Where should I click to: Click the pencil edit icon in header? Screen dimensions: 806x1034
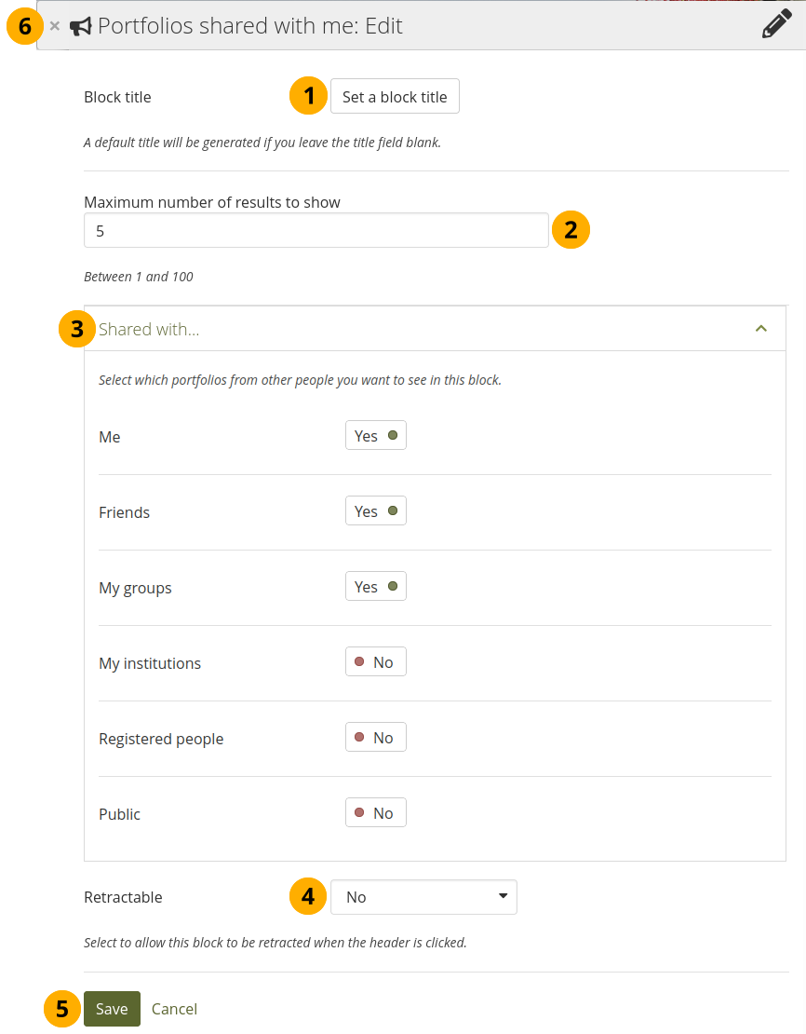tap(776, 25)
